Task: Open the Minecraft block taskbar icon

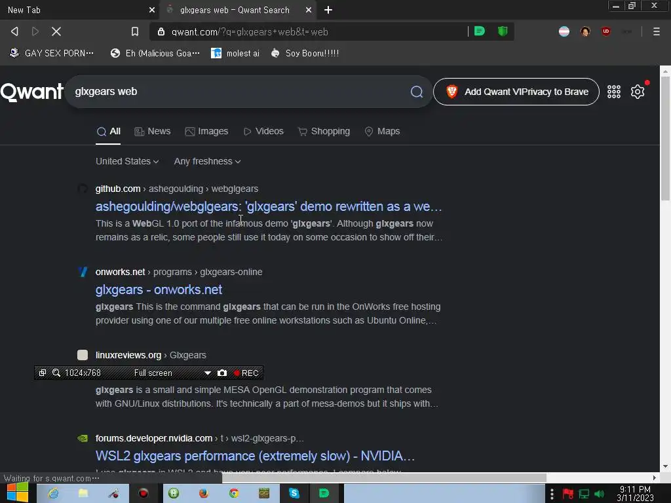Action: pyautogui.click(x=264, y=493)
